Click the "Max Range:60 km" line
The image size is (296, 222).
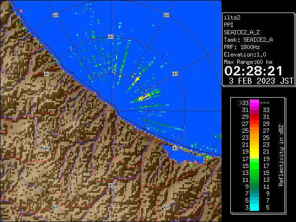point(248,62)
